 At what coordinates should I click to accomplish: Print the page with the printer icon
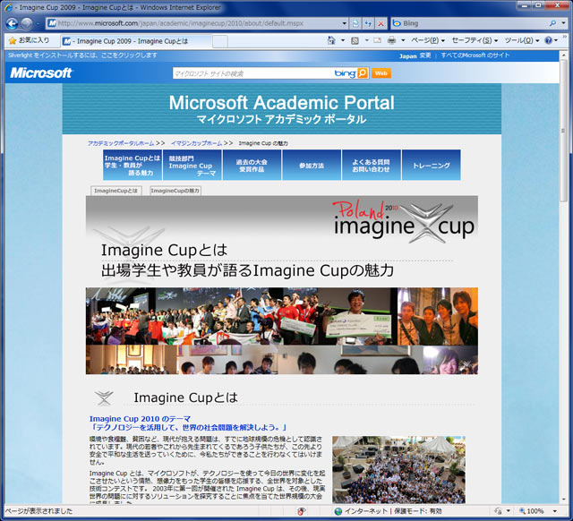point(391,40)
